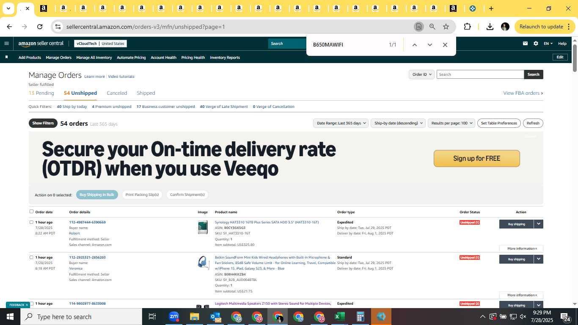This screenshot has width=578, height=325.
Task: Expand Buy shipping arrow for Belkin order
Action: pyautogui.click(x=538, y=259)
